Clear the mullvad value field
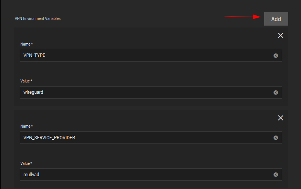 point(275,175)
